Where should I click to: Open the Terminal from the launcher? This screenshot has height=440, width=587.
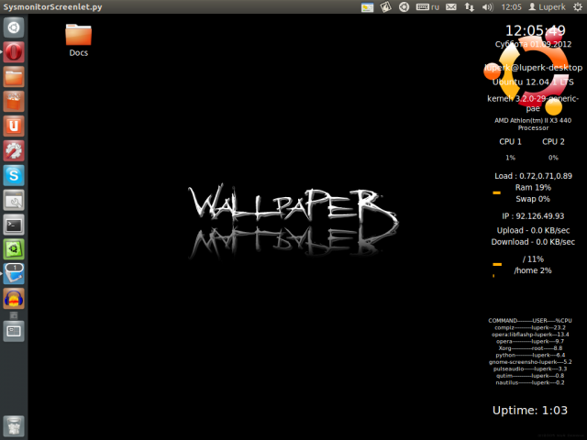(14, 225)
